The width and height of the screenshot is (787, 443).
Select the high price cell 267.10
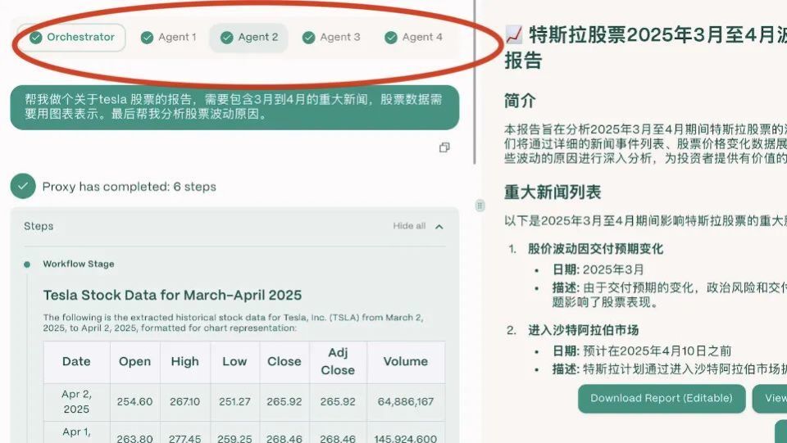(x=184, y=402)
